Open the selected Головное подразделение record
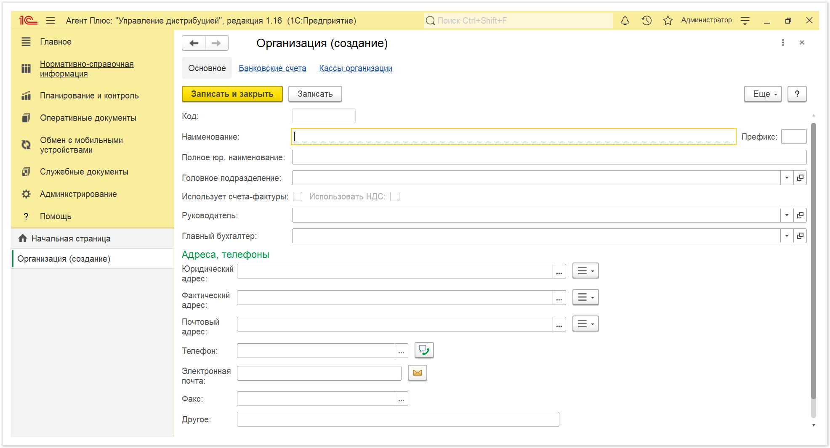Image resolution: width=830 pixels, height=448 pixels. 800,178
